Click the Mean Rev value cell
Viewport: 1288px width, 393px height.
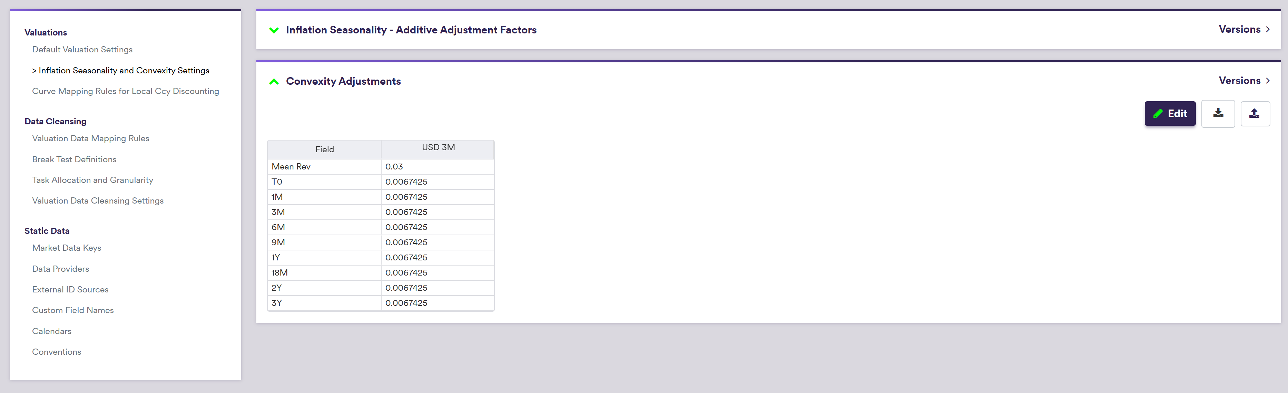point(437,167)
